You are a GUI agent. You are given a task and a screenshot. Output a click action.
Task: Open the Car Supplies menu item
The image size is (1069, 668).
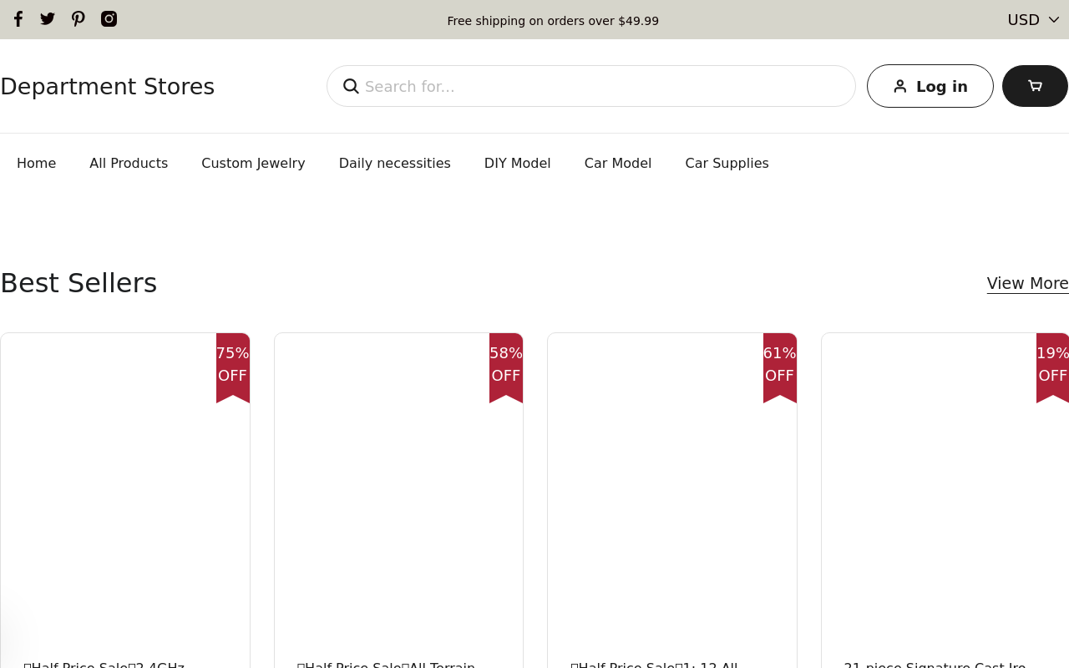pyautogui.click(x=727, y=164)
